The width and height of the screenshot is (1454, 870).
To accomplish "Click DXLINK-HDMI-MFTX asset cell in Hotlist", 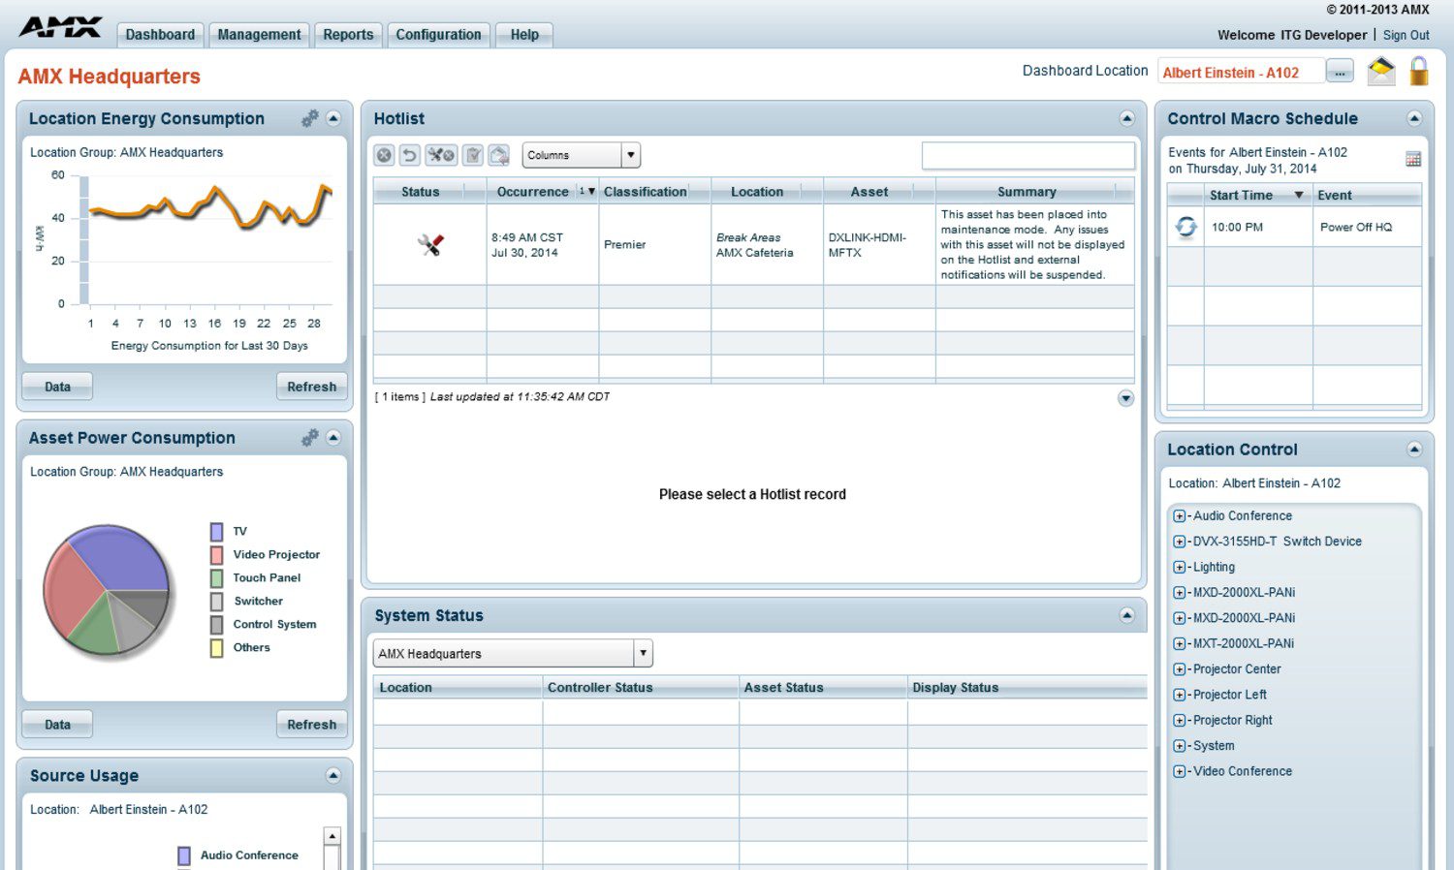I will (x=879, y=244).
